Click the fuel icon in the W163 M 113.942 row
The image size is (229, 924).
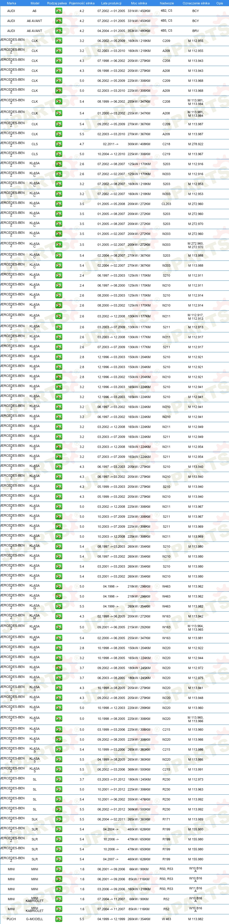(x=59, y=617)
